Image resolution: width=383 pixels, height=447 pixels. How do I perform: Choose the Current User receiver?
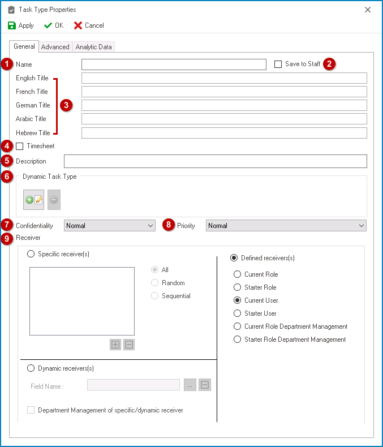(237, 300)
